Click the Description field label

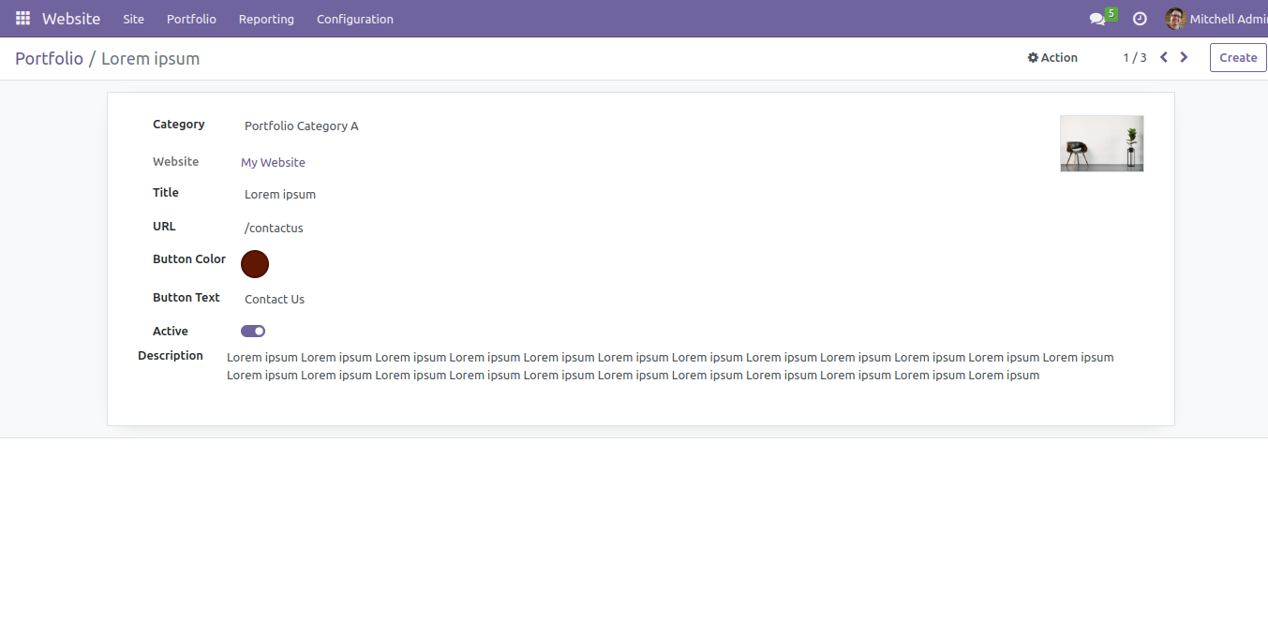[171, 355]
